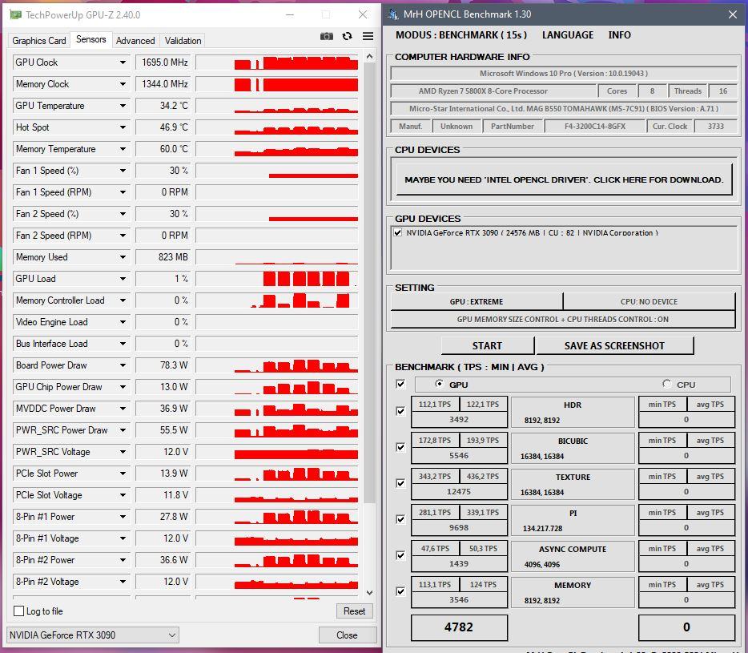Screen dimensions: 748x653
Task: Open the Hot Spot dropdown arrow
Action: click(123, 127)
